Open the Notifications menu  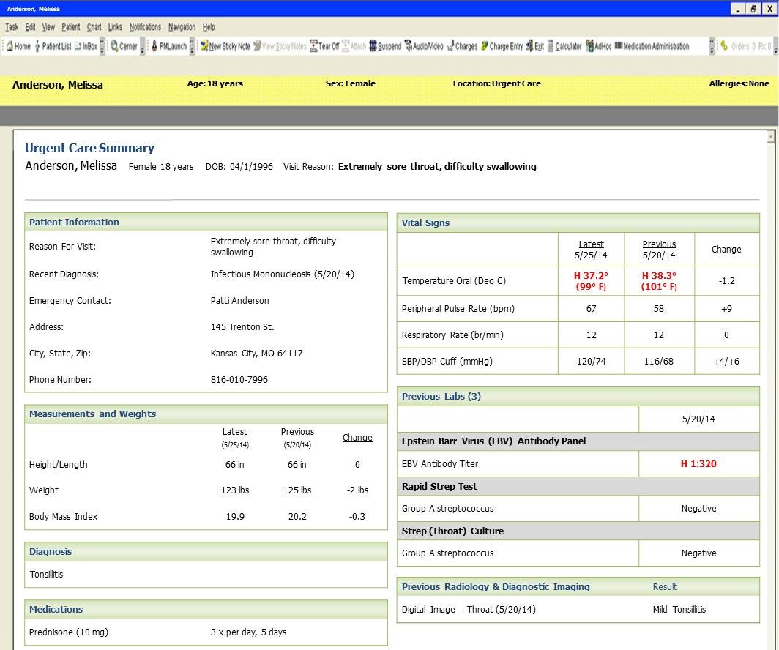145,27
